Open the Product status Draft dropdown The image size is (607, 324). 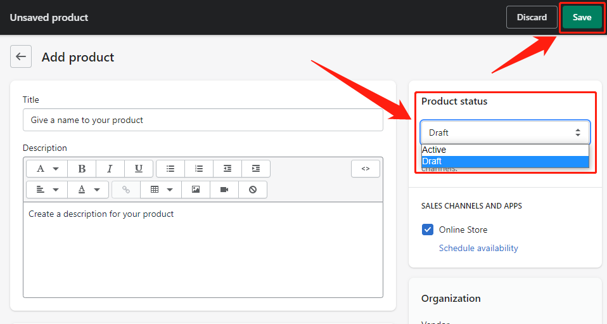point(505,133)
